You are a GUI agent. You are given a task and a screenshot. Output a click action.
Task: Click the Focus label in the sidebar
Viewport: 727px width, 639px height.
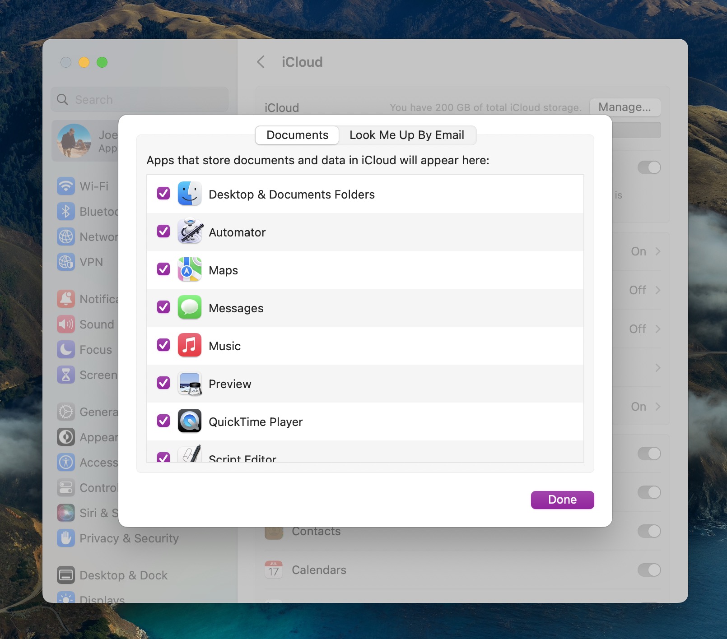(96, 350)
